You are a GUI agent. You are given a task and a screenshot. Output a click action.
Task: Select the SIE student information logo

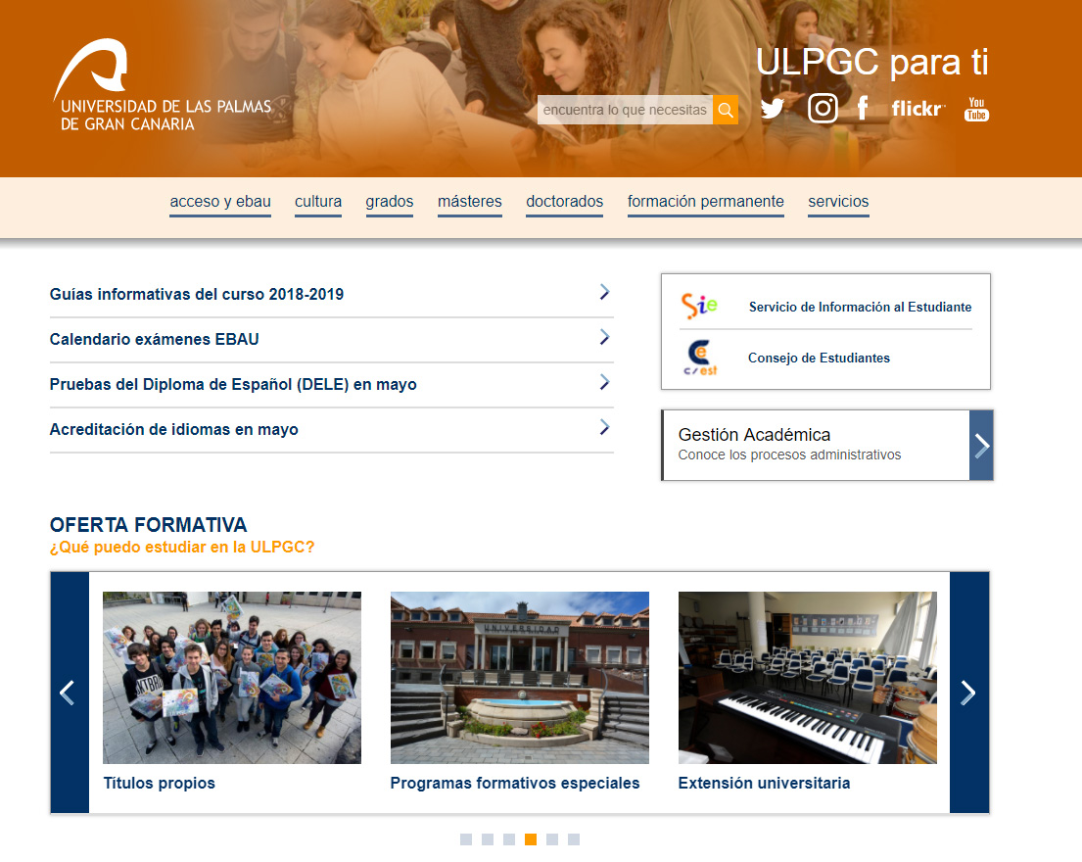click(697, 307)
